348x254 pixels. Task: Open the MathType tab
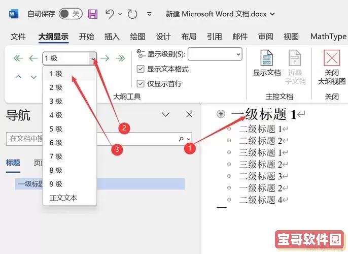(329, 37)
